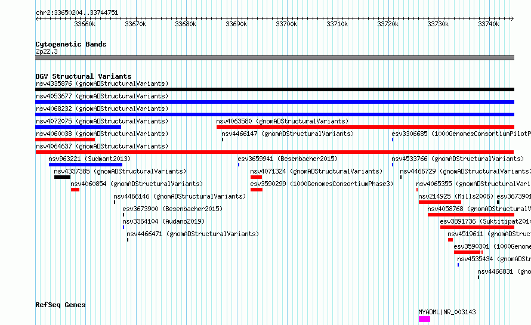The image size is (531, 325).
Task: Click the 33740k ruler position label
Action: [489, 24]
